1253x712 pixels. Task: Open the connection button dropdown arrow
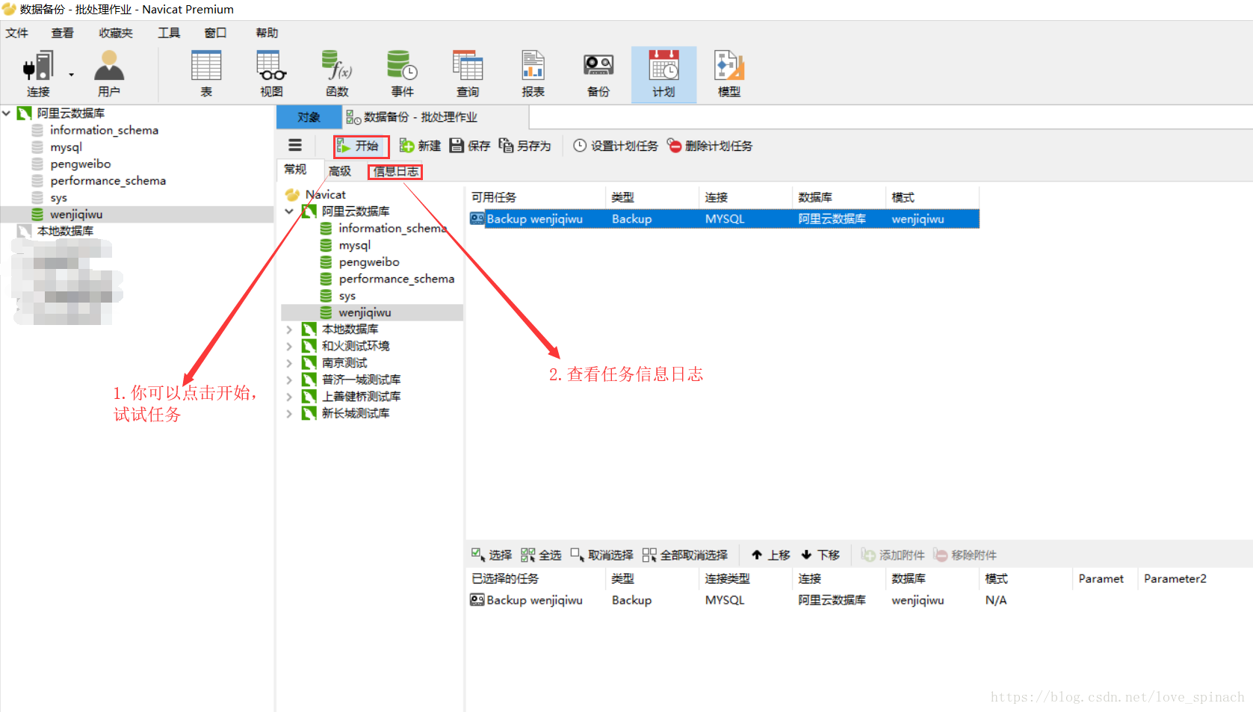coord(71,75)
